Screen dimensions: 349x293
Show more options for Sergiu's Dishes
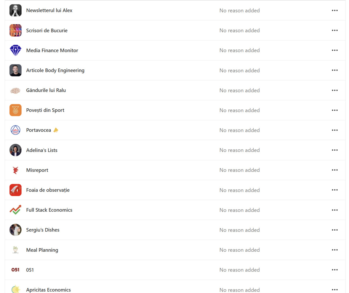pyautogui.click(x=335, y=230)
